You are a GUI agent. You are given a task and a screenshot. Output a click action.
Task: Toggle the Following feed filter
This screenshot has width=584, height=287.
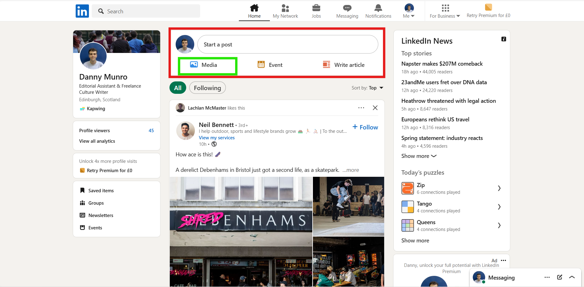[x=207, y=88]
